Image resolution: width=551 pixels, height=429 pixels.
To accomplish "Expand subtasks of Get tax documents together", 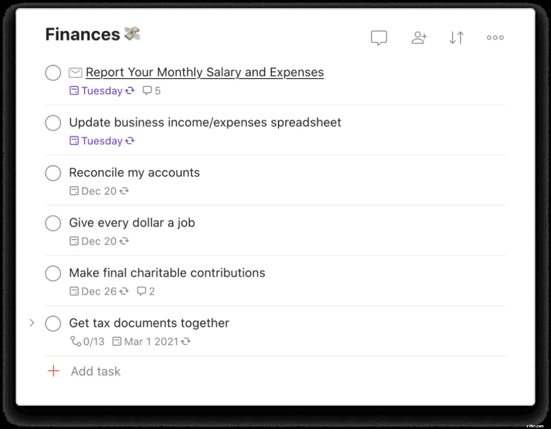I will coord(32,323).
